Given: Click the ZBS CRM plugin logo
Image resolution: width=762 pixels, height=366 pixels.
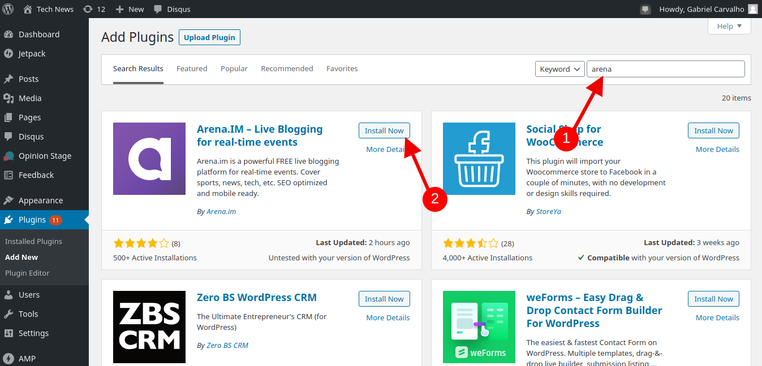Looking at the screenshot, I should pos(149,327).
